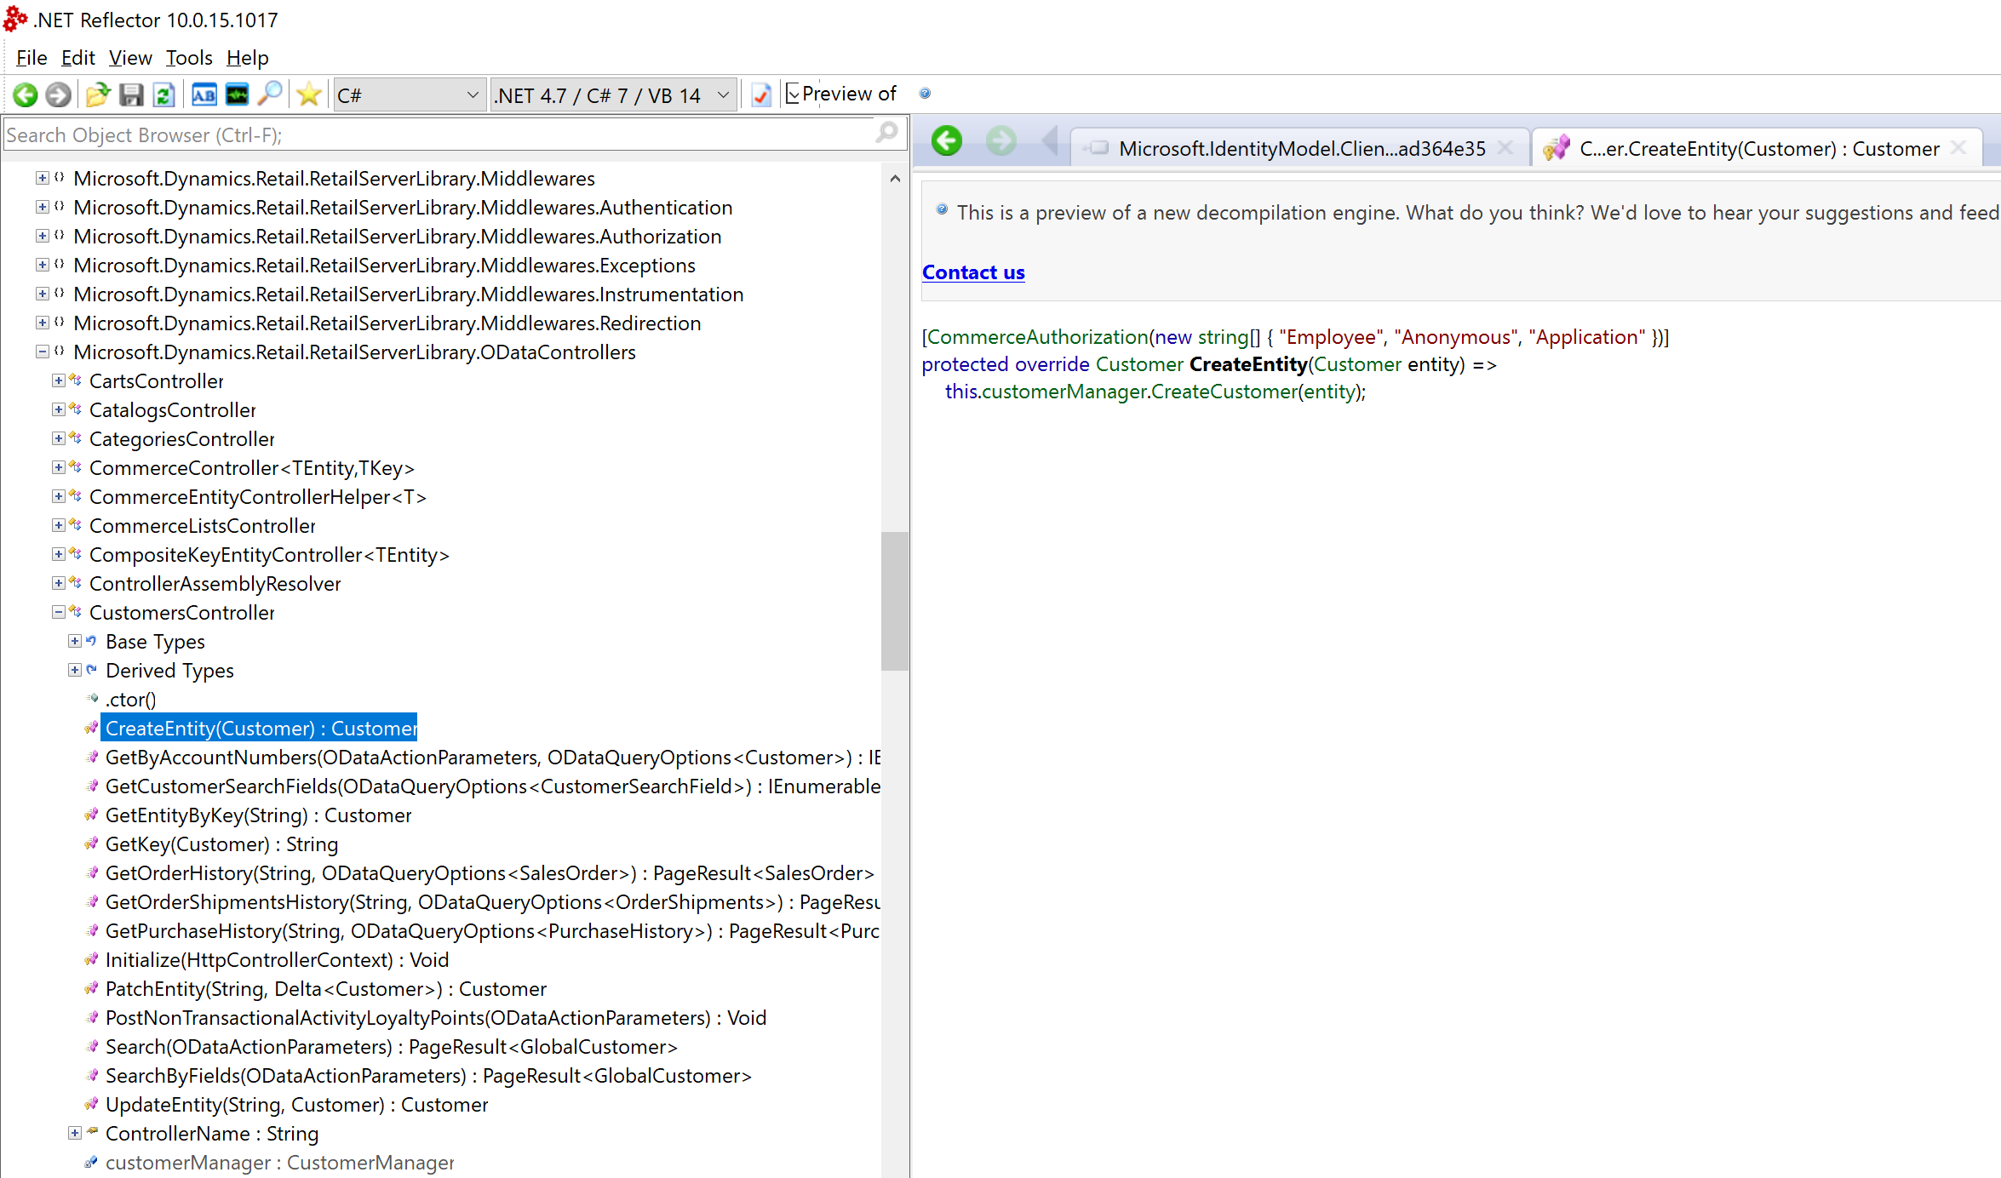
Task: Follow the CommerceAuthorization attribute link
Action: [1037, 337]
